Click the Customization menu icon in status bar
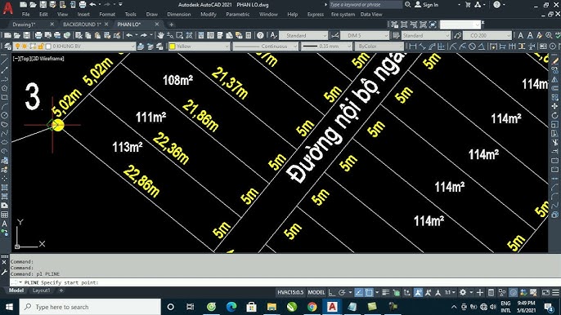The image size is (561, 315). click(x=555, y=292)
